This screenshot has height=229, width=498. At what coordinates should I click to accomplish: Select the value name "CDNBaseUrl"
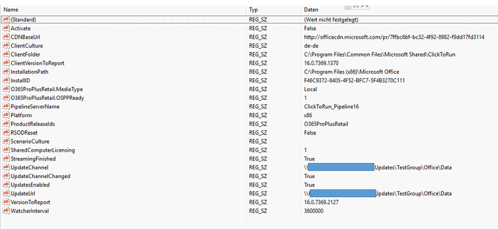point(25,37)
